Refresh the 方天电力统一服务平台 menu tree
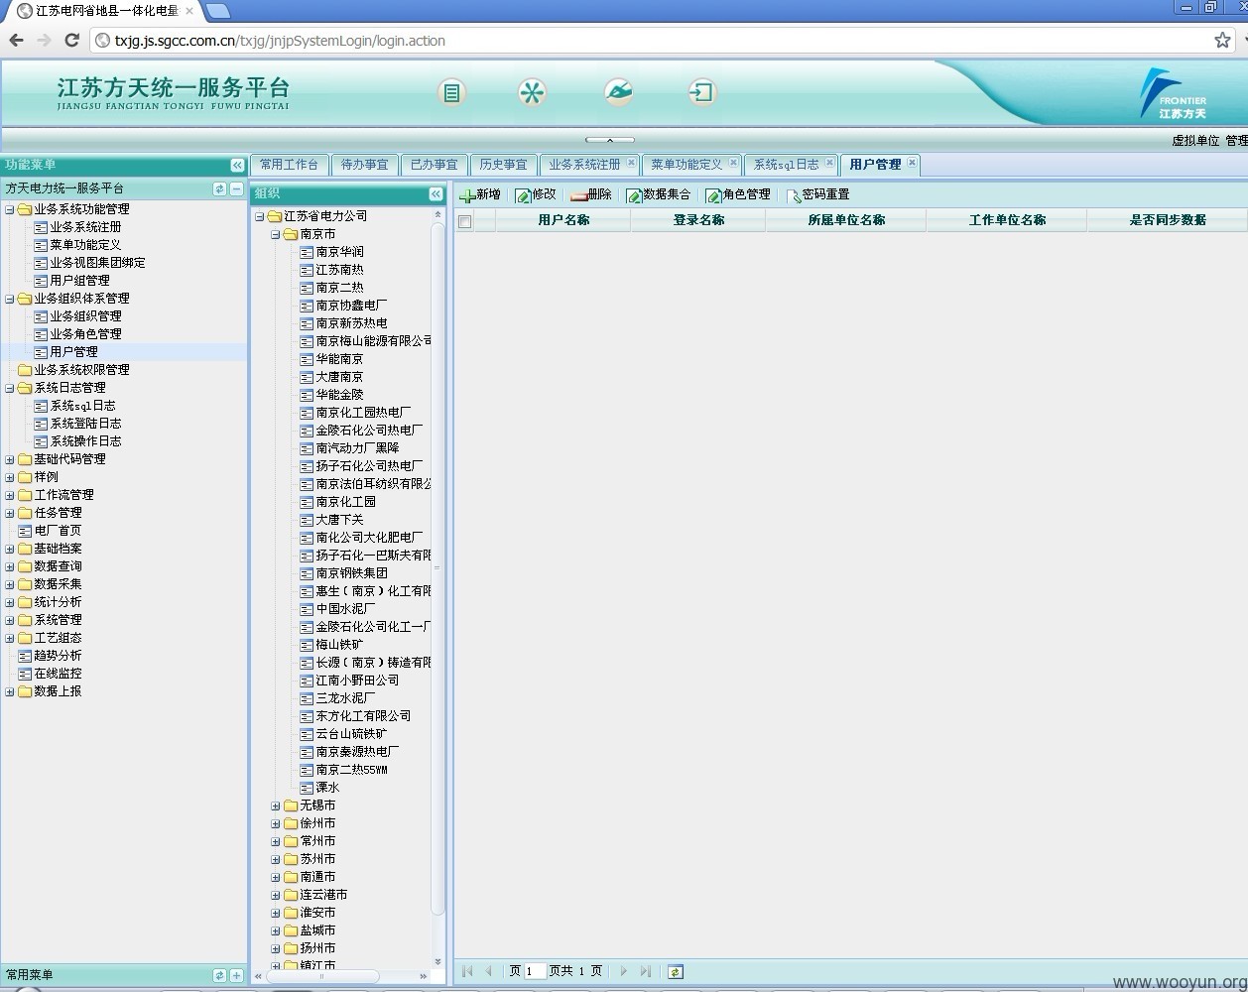Viewport: 1248px width, 992px height. [x=220, y=188]
